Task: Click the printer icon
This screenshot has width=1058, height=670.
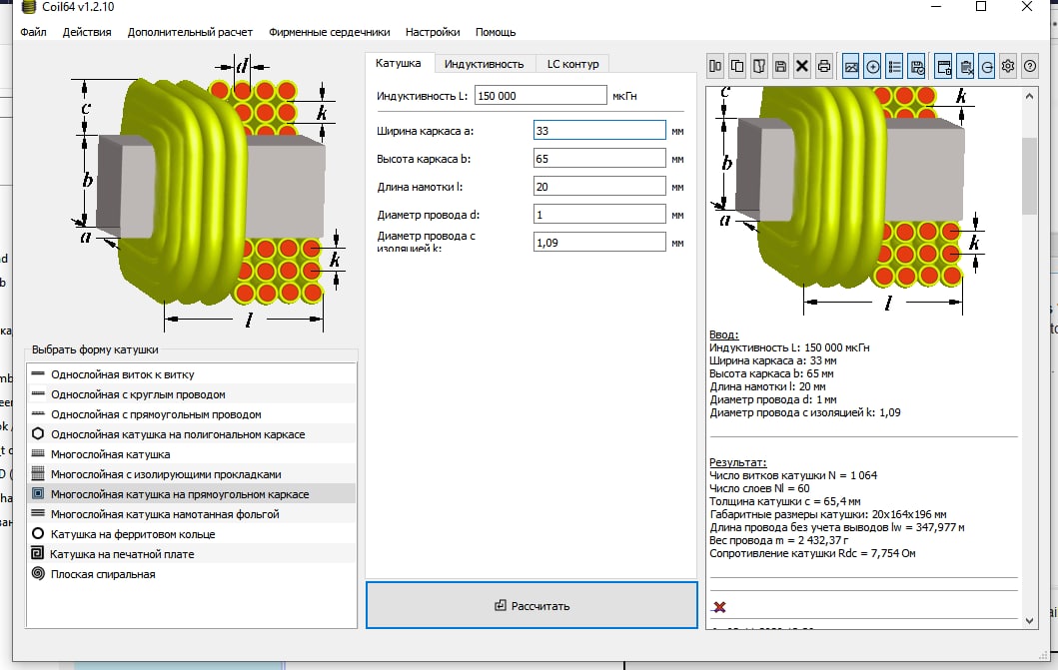Action: coord(824,66)
